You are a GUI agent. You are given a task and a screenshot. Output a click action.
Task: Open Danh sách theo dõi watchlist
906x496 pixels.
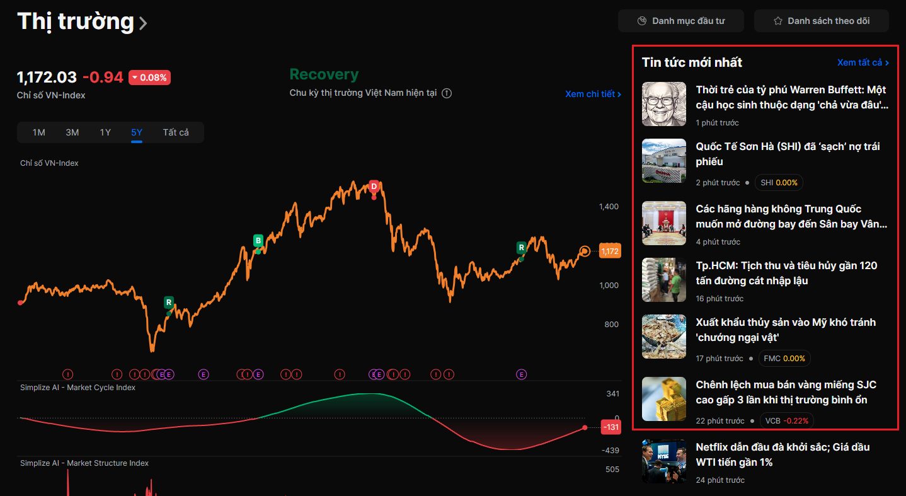coord(821,21)
